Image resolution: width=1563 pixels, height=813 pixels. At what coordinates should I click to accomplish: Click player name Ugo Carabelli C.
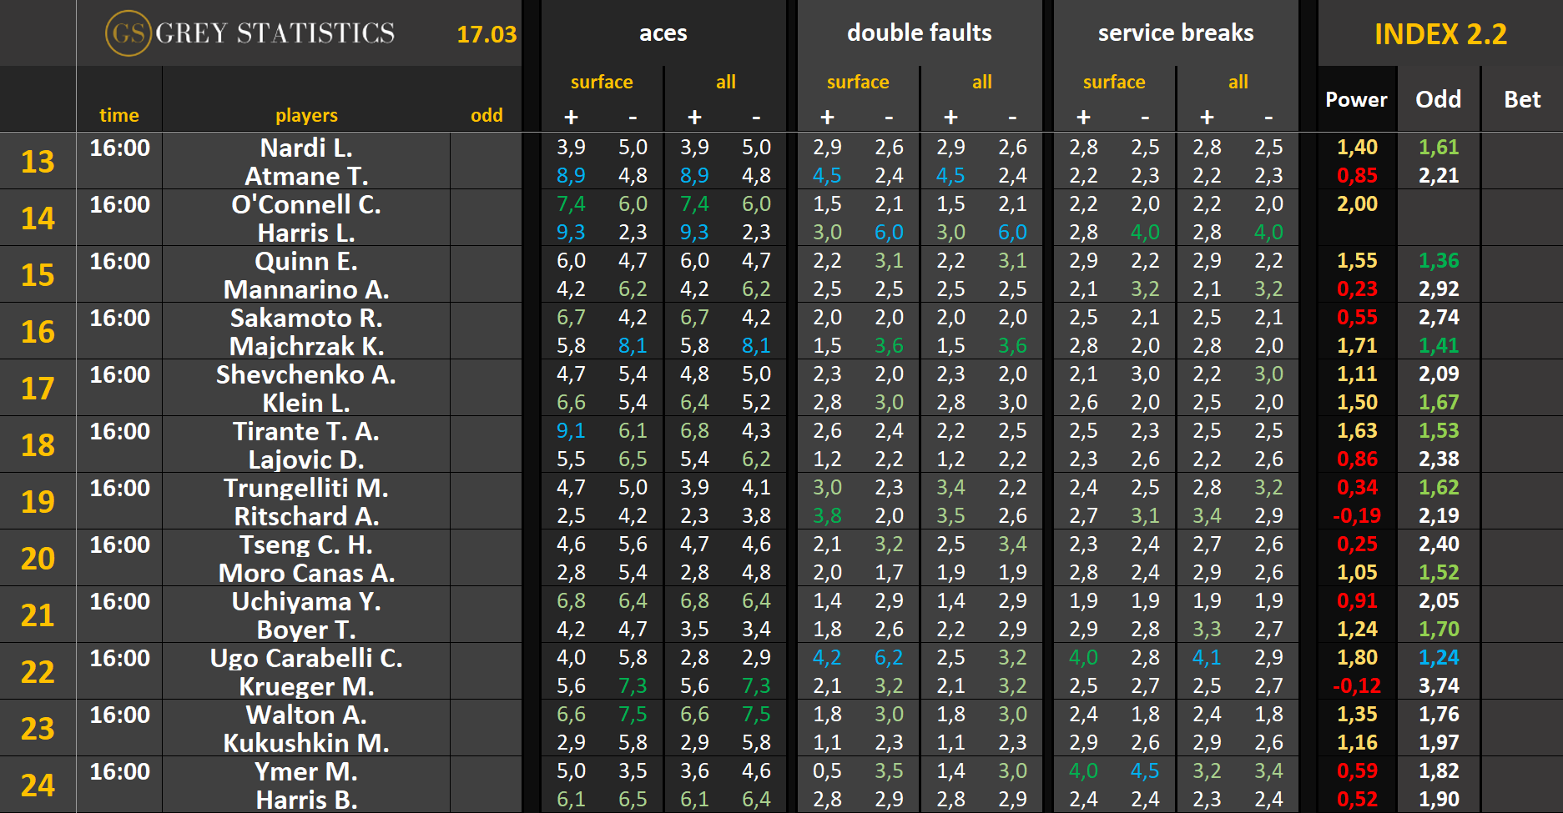pyautogui.click(x=306, y=658)
